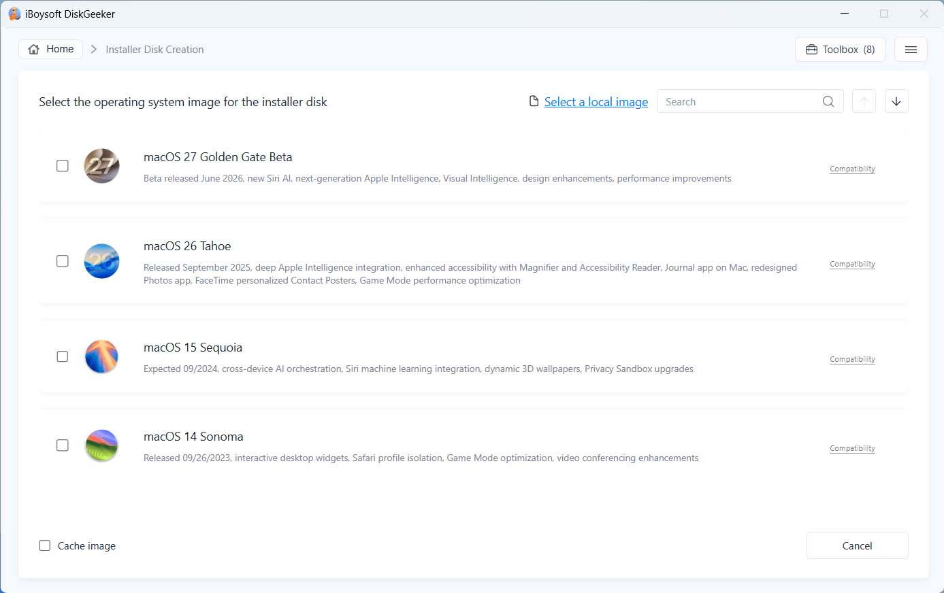
Task: Click the Tahoe 'Released September 2025' description
Action: point(470,274)
